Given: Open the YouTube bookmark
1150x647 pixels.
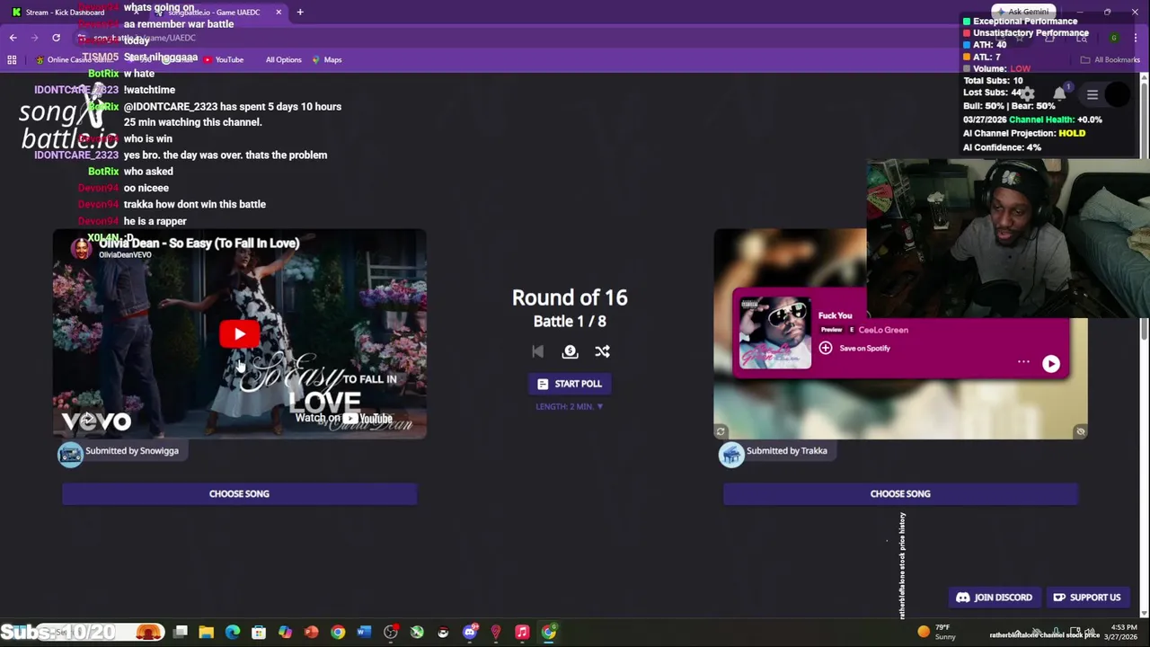Looking at the screenshot, I should point(224,59).
